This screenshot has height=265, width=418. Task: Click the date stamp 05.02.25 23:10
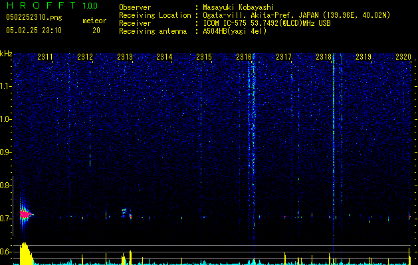(x=34, y=30)
